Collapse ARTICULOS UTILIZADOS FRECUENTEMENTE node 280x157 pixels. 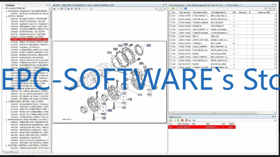6,11
